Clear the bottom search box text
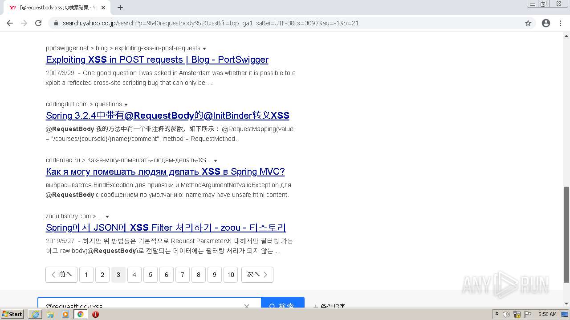Screen dimensions: 570x320 [x=247, y=306]
